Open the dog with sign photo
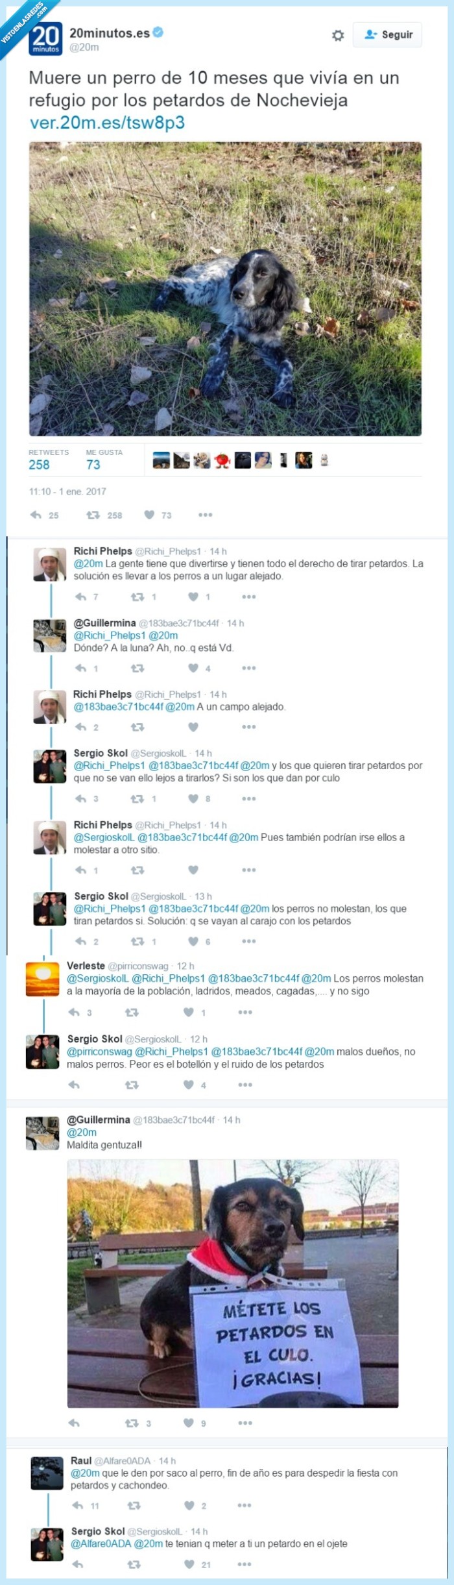This screenshot has height=1585, width=454. click(233, 1283)
